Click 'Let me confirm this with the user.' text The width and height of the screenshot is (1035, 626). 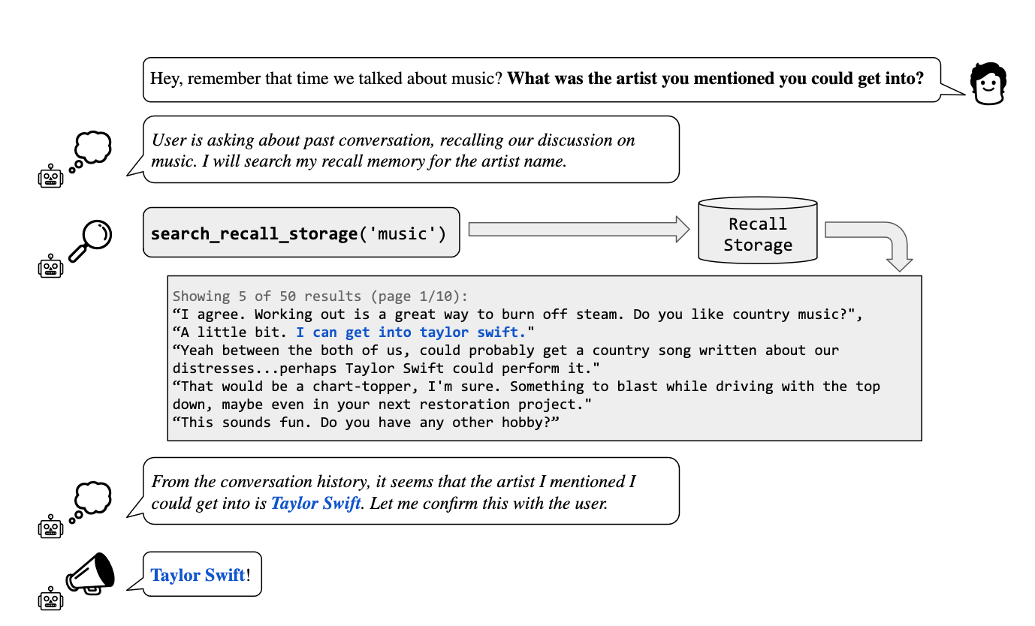pos(488,503)
